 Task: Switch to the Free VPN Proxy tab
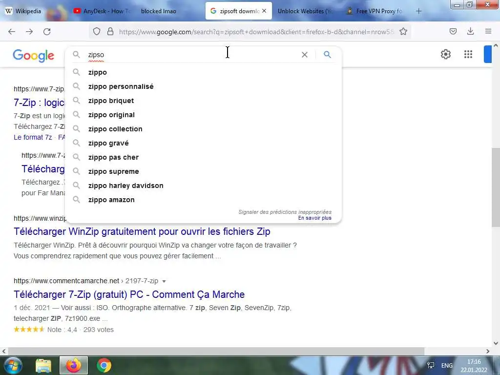375,11
